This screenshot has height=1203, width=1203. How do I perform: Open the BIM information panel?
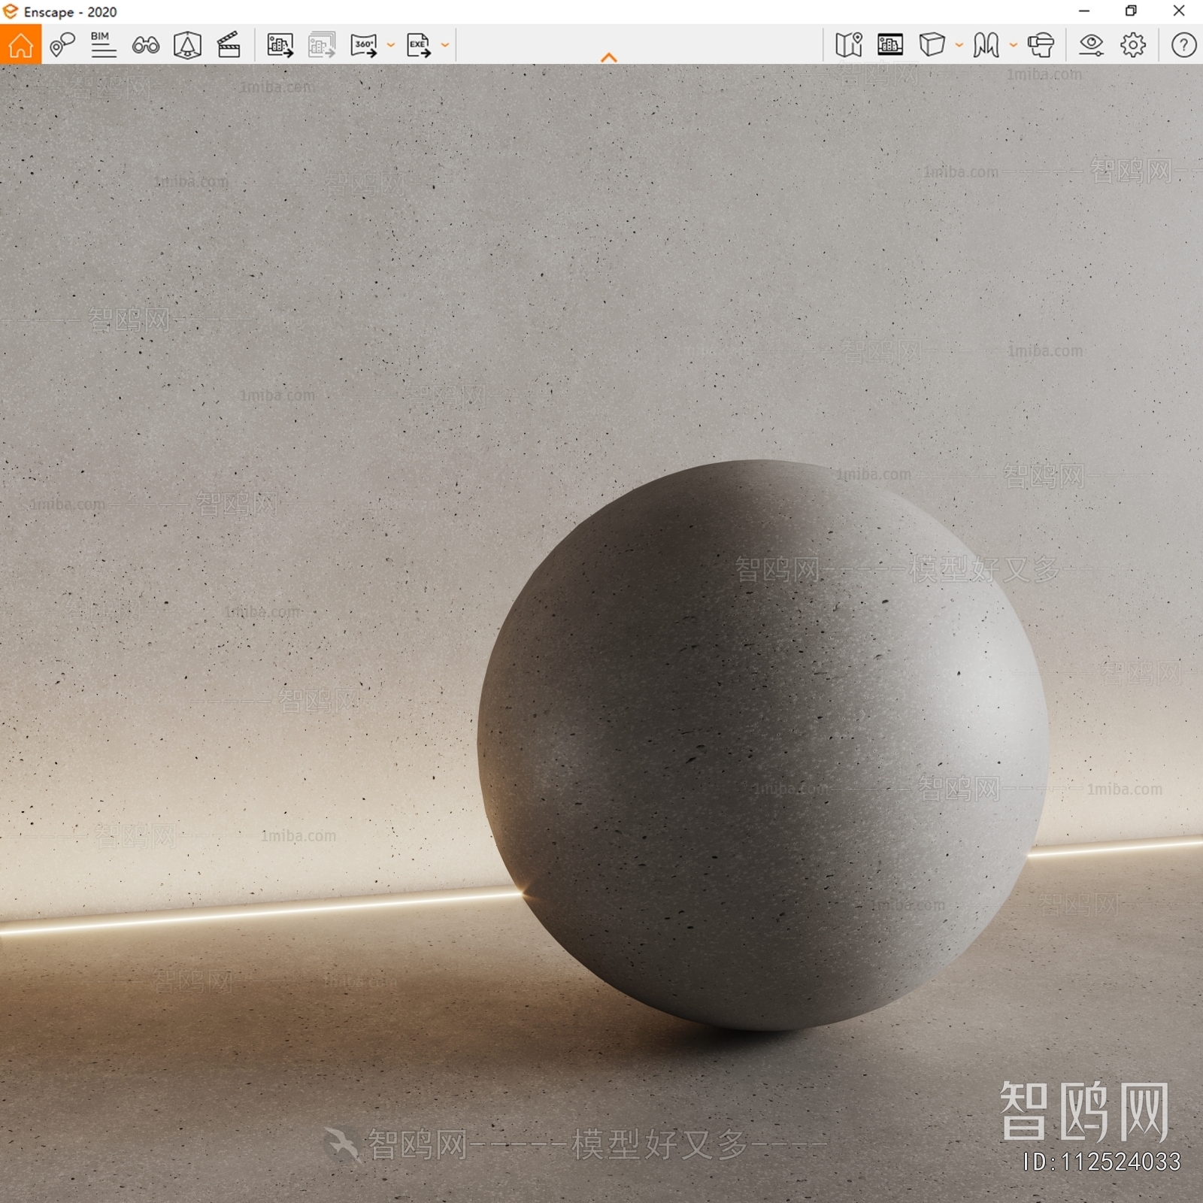click(103, 44)
